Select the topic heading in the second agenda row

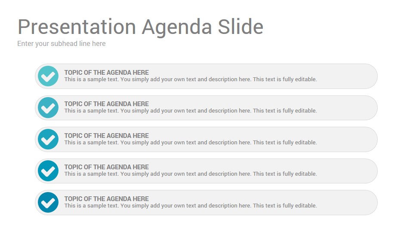coord(107,104)
